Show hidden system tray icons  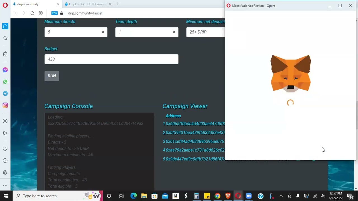coord(281,196)
